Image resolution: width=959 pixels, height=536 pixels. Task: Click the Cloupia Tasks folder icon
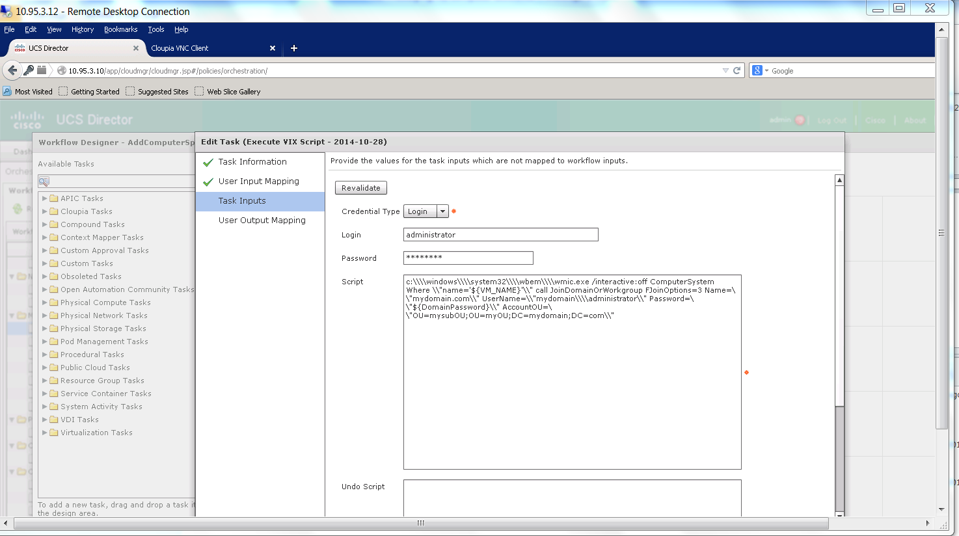tap(54, 211)
